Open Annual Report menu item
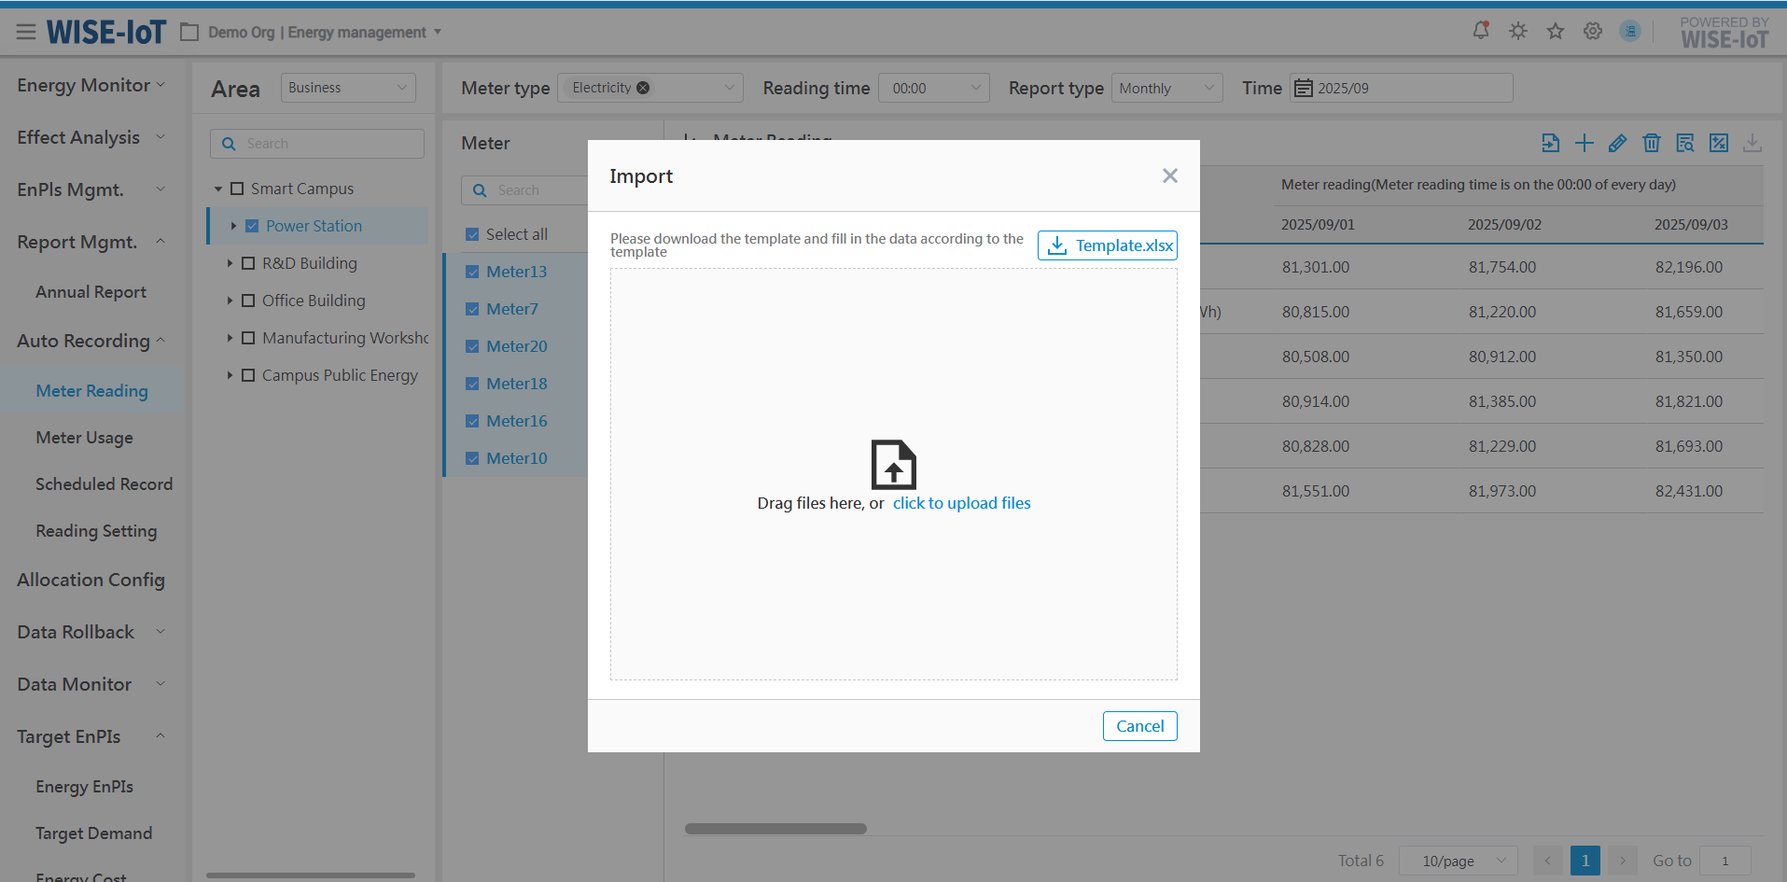This screenshot has width=1787, height=882. [x=91, y=292]
